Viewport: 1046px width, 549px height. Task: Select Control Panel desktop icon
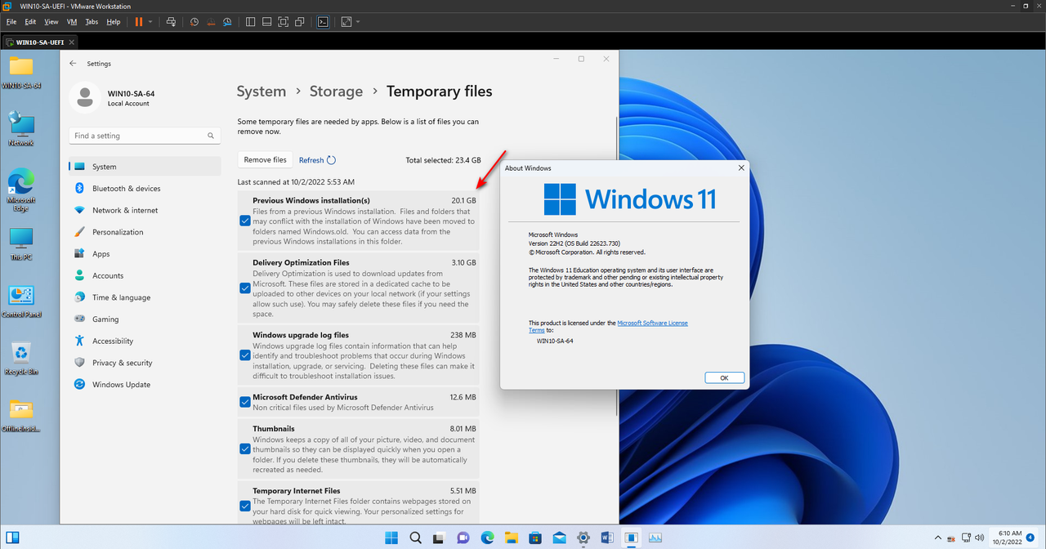coord(20,302)
